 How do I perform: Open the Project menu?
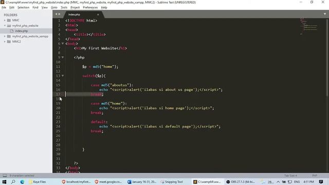tap(75, 7)
